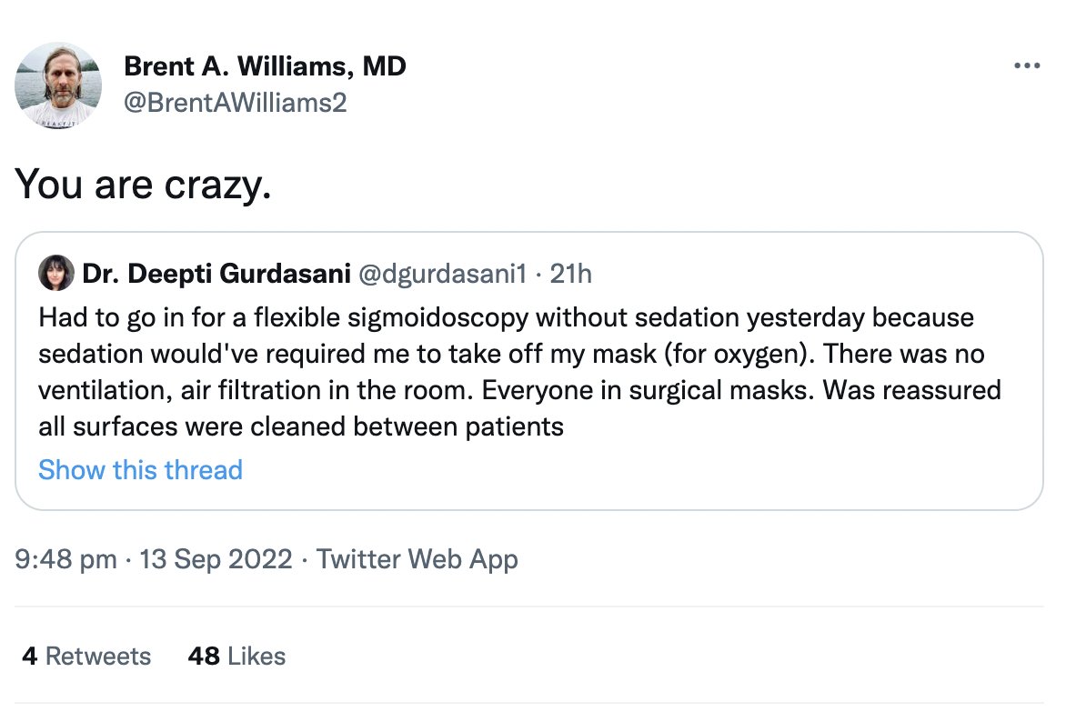Click blank space right of Show this thread
Image resolution: width=1066 pixels, height=722 pixels.
click(637, 470)
